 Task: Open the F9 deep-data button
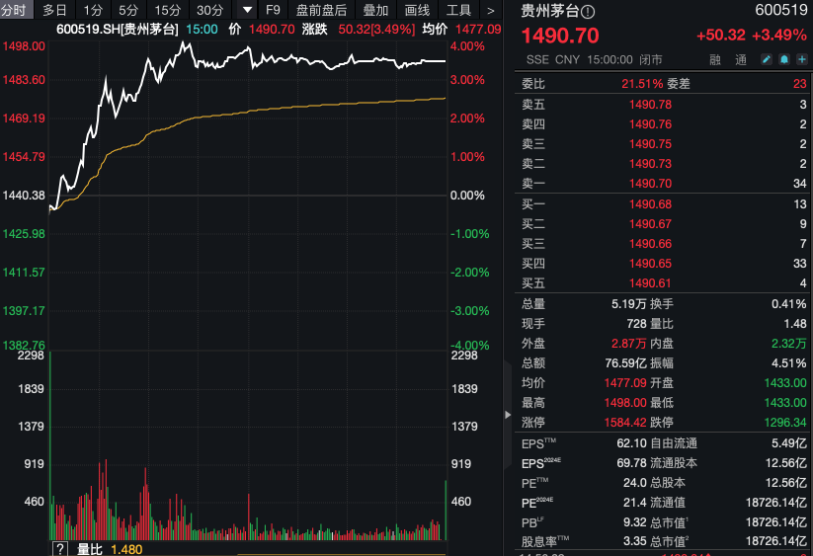pyautogui.click(x=273, y=10)
